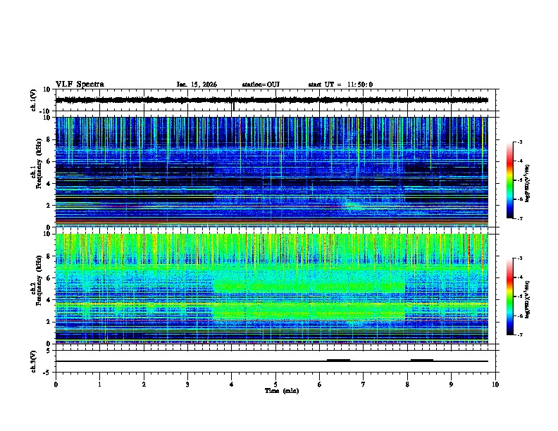
Task: Click time axis tick label "9"
Action: click(451, 385)
